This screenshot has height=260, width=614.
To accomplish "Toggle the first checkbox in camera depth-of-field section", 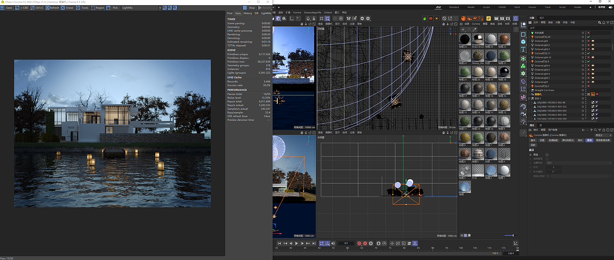I will click(547, 154).
